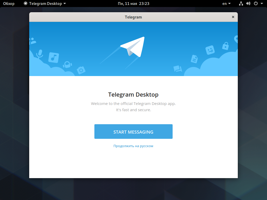The height and width of the screenshot is (200, 267).
Task: Expand the en keyboard layout dropdown
Action: (227, 4)
